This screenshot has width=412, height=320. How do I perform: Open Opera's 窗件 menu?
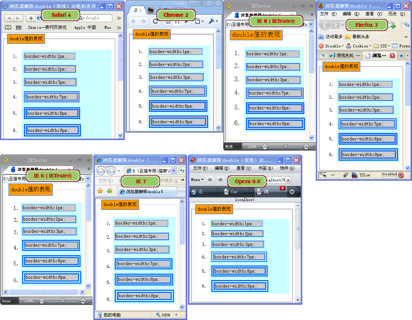point(287,168)
